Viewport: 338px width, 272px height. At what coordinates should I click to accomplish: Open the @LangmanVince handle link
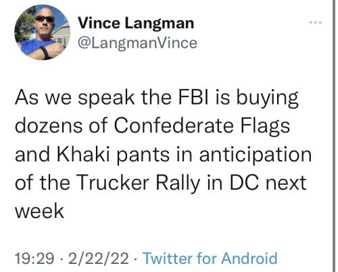tap(137, 43)
